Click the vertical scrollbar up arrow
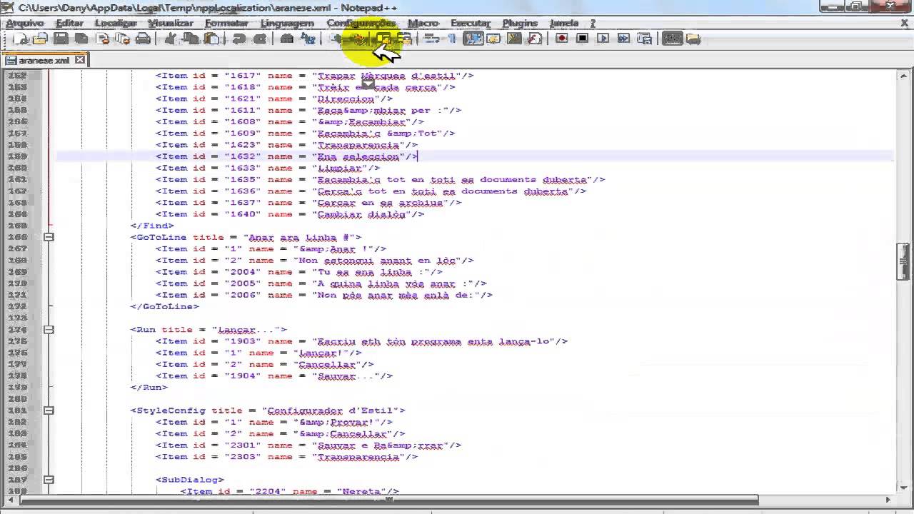The image size is (914, 514). [x=904, y=76]
